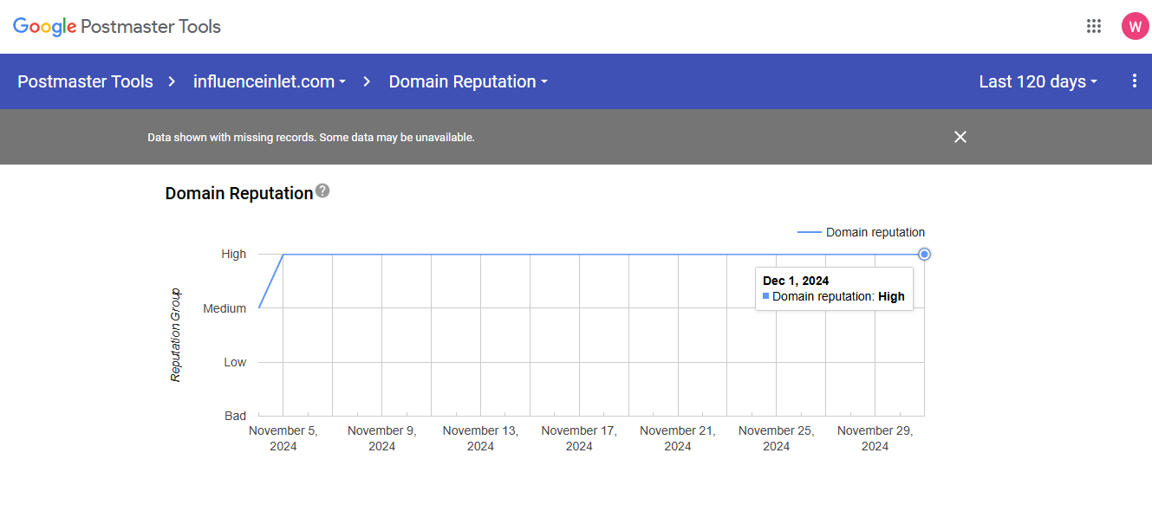Click the November 5, 2024 axis date

pos(283,438)
